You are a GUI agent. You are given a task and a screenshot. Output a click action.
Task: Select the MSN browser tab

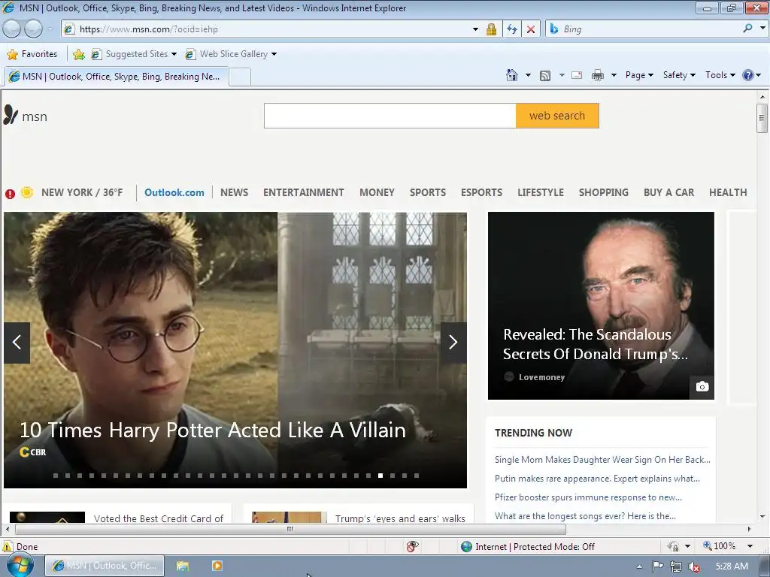117,77
